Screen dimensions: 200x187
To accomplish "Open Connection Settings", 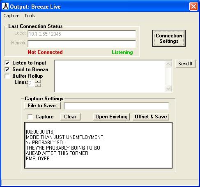I will click(169, 38).
